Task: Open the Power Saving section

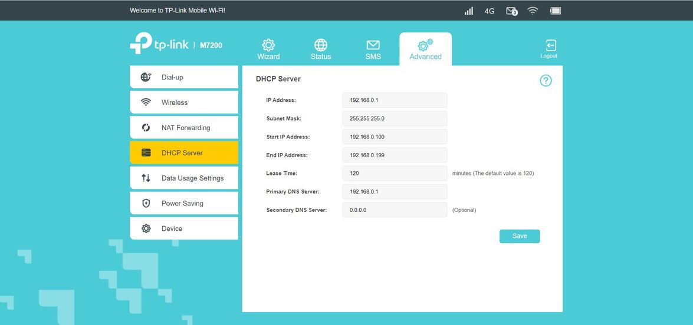Action: [184, 204]
